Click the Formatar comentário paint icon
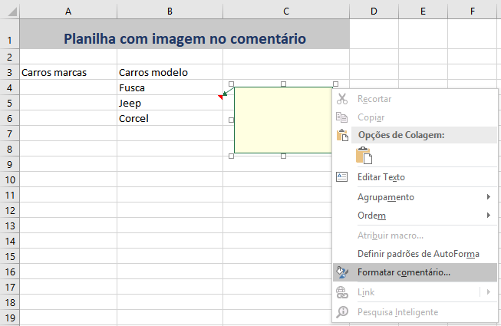Image resolution: width=501 pixels, height=326 pixels. point(342,272)
